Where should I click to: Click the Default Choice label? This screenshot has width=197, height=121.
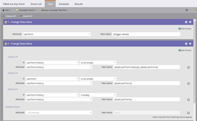pos(12,107)
